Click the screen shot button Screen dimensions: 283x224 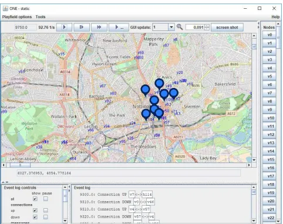pos(227,27)
